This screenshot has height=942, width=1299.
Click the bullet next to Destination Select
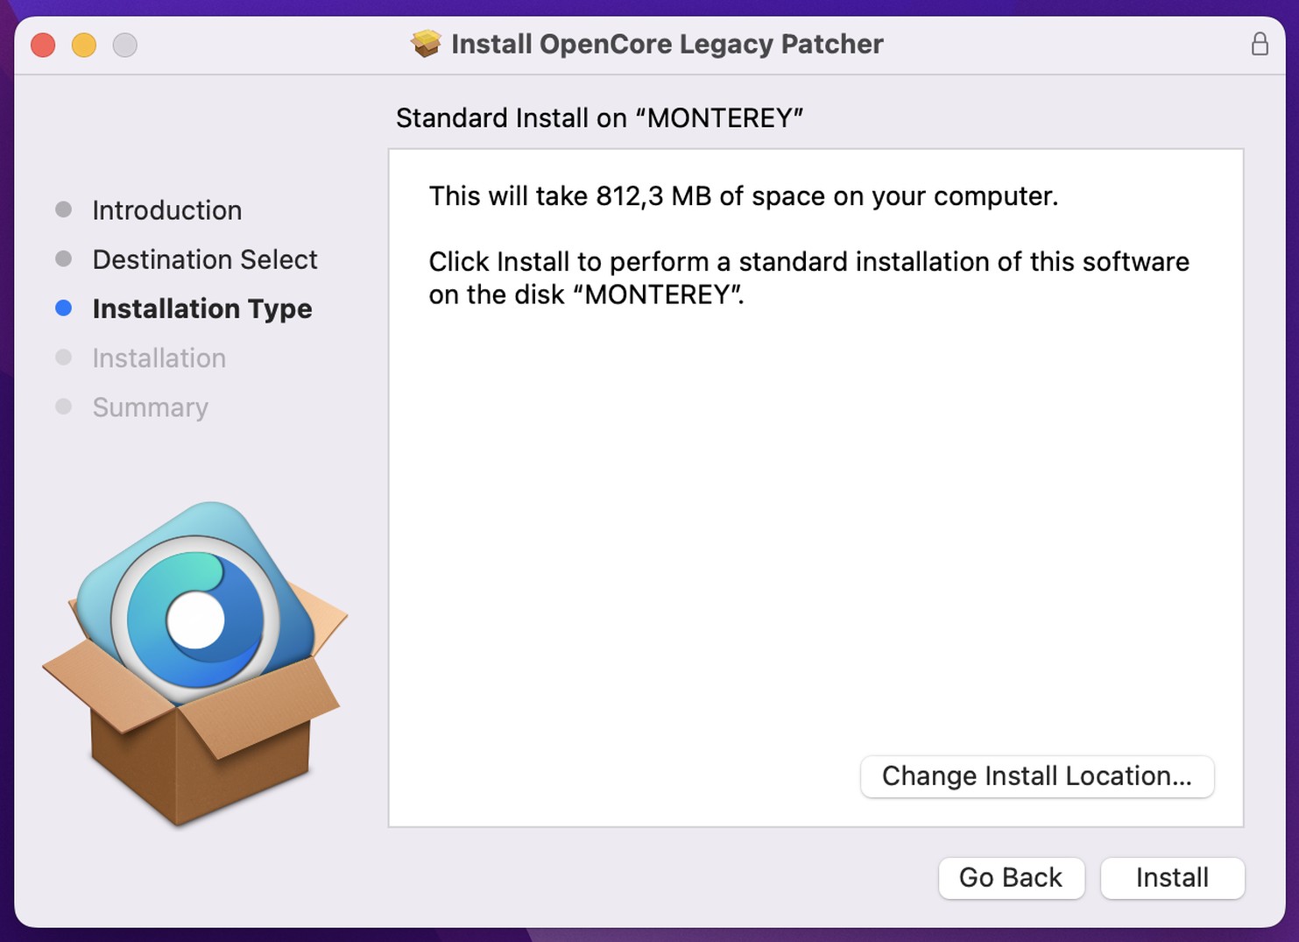(x=63, y=259)
